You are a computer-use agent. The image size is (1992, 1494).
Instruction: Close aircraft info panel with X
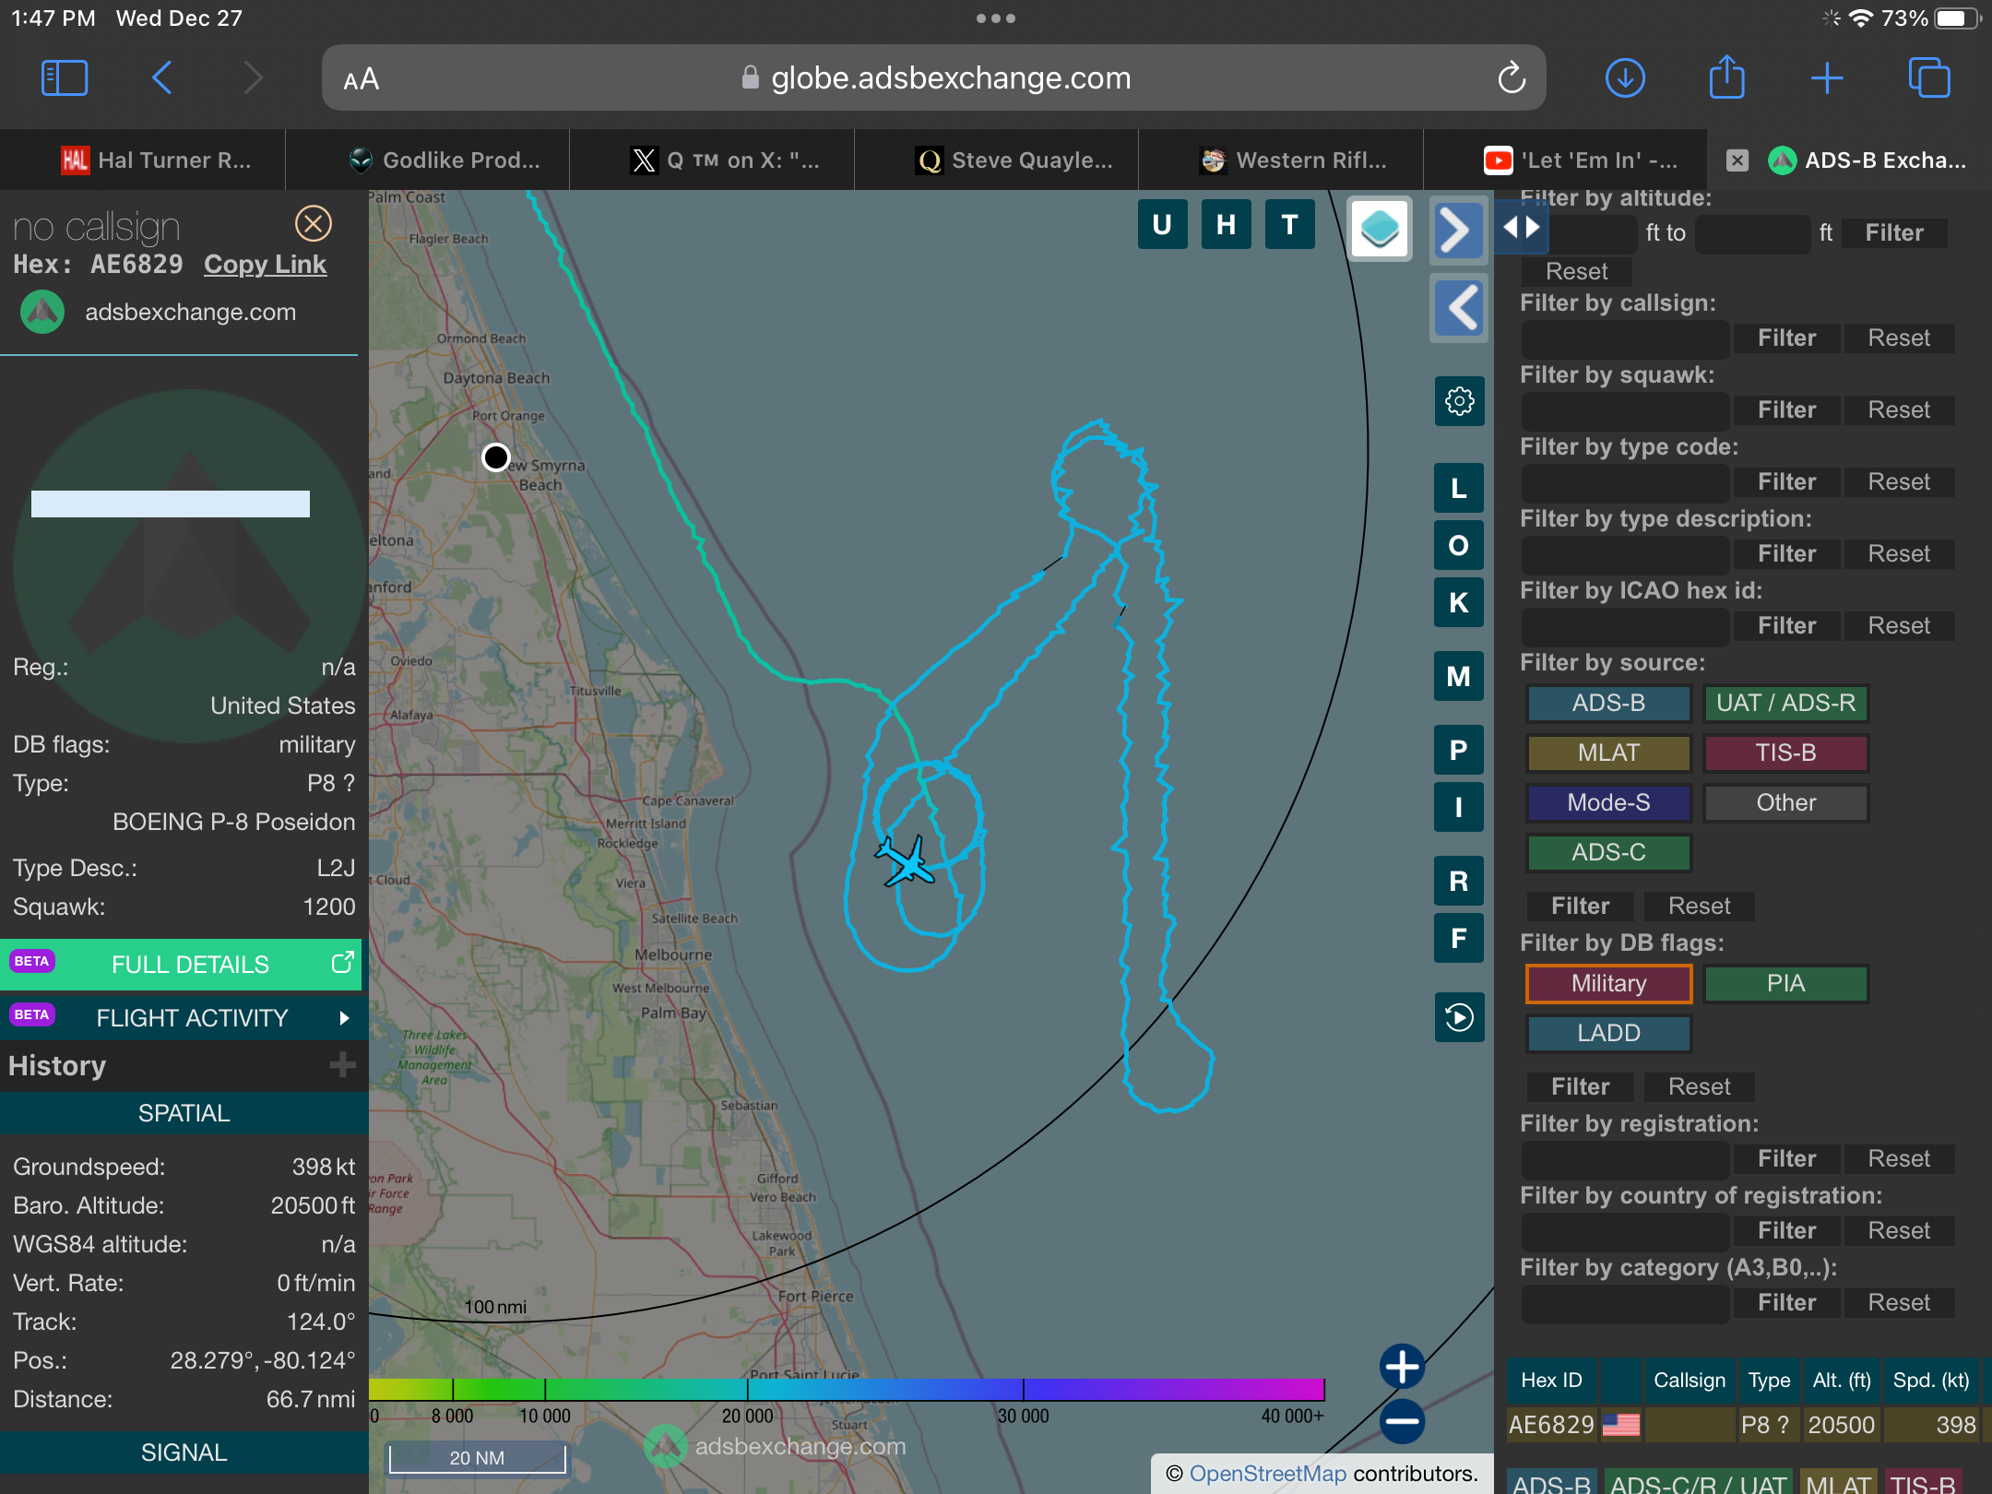click(314, 223)
